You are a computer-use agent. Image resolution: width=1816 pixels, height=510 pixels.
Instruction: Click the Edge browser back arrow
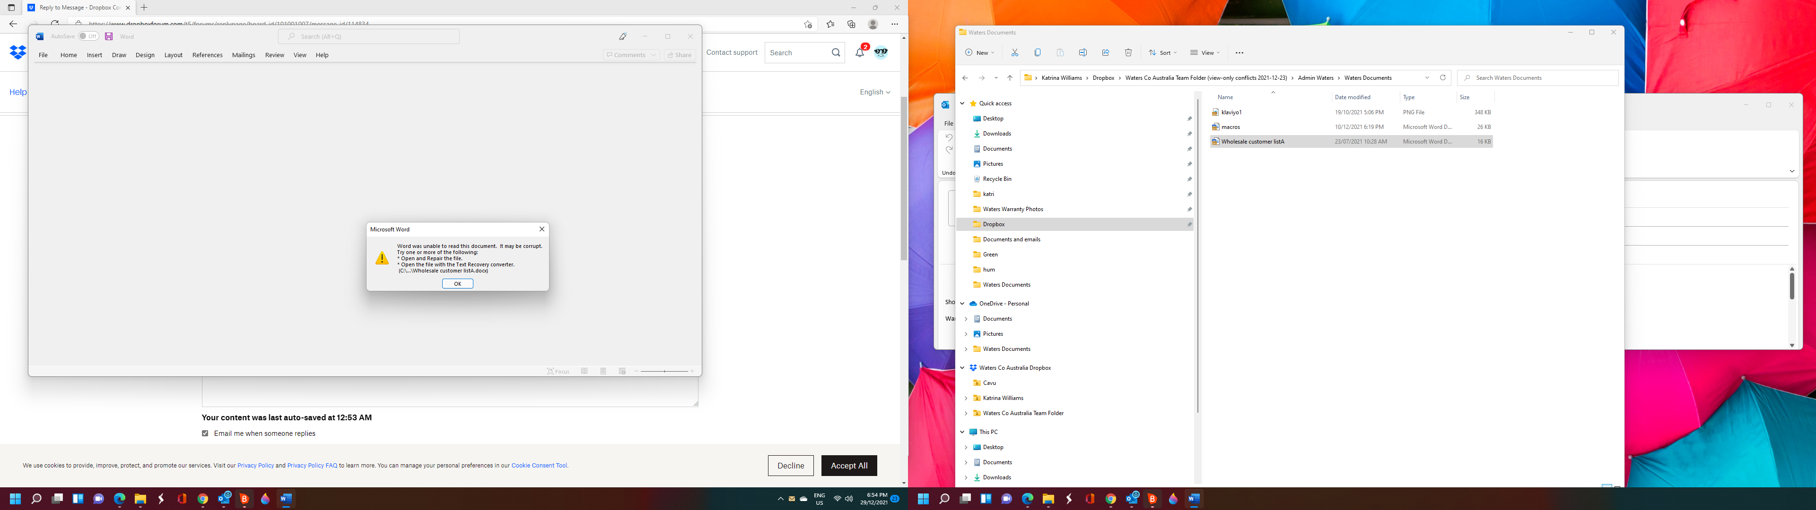13,24
